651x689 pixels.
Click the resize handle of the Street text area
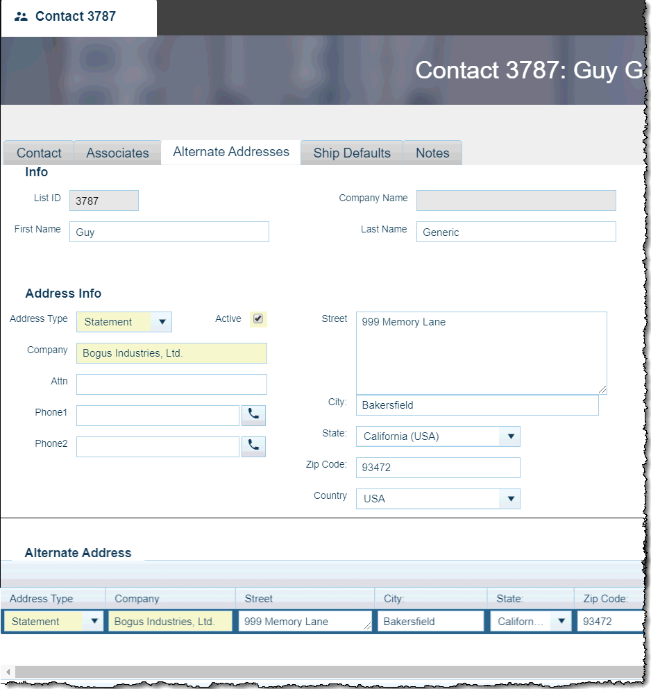[602, 389]
